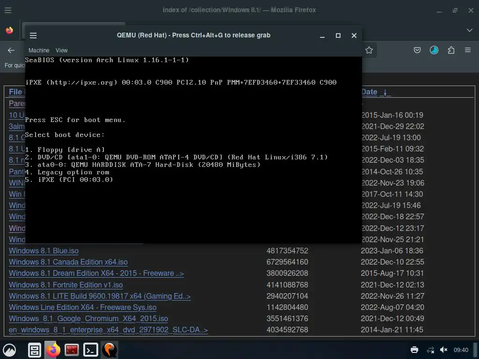479x359 pixels.
Task: Click the QEMU line 'ata0-0: QEMU HARDDISK'
Action: (x=143, y=165)
